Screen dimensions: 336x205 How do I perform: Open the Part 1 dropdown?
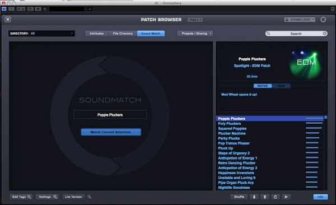pyautogui.click(x=195, y=20)
